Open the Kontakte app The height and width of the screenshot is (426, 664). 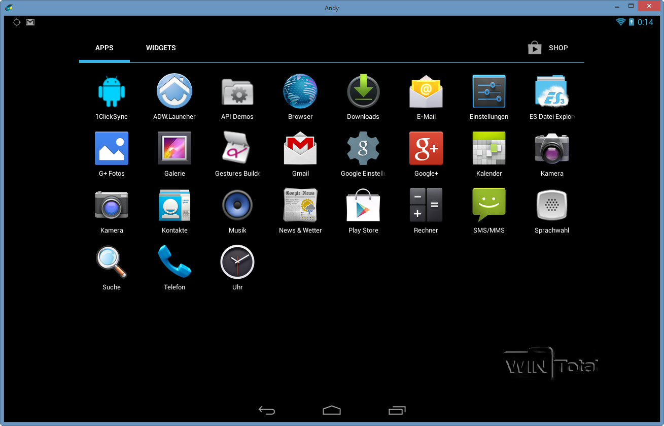coord(174,205)
